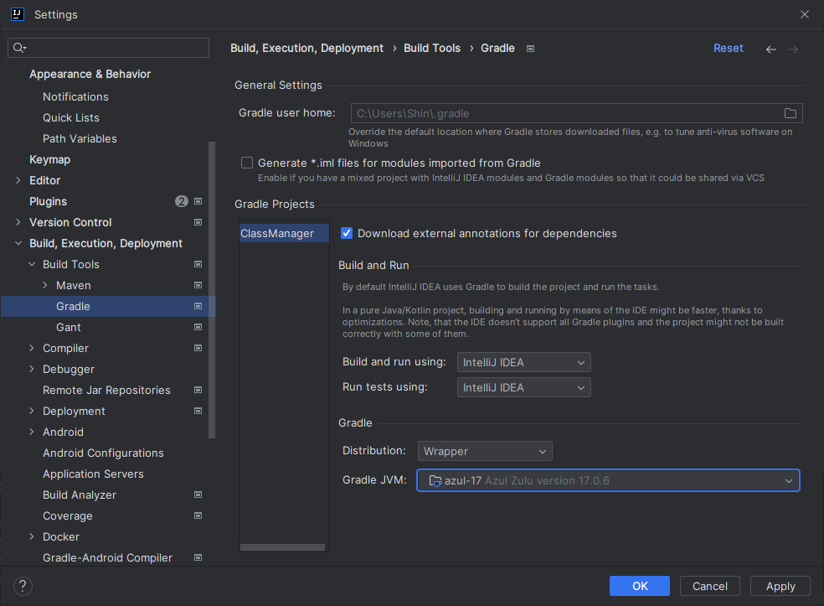
Task: Select Appearance & Behavior settings category
Action: click(x=90, y=74)
